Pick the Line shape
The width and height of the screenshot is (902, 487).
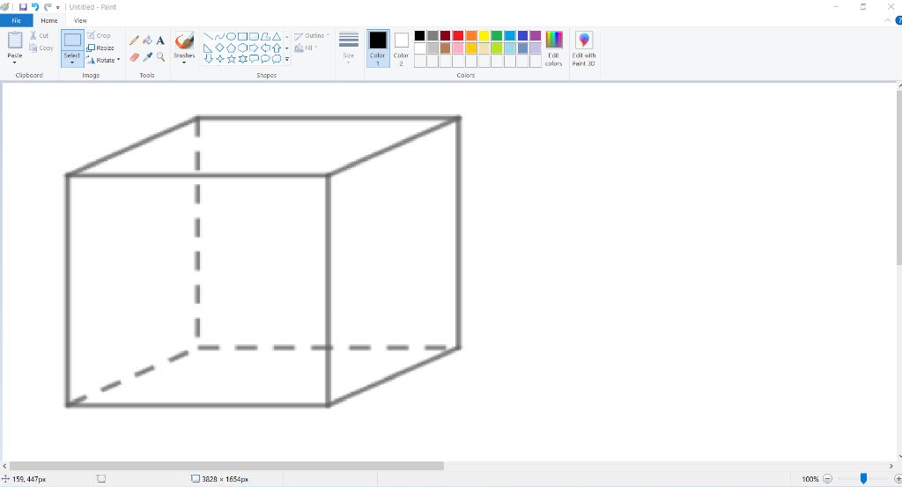point(208,36)
